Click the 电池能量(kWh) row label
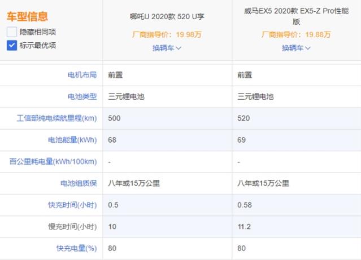This screenshot has width=361, height=260. click(x=72, y=140)
